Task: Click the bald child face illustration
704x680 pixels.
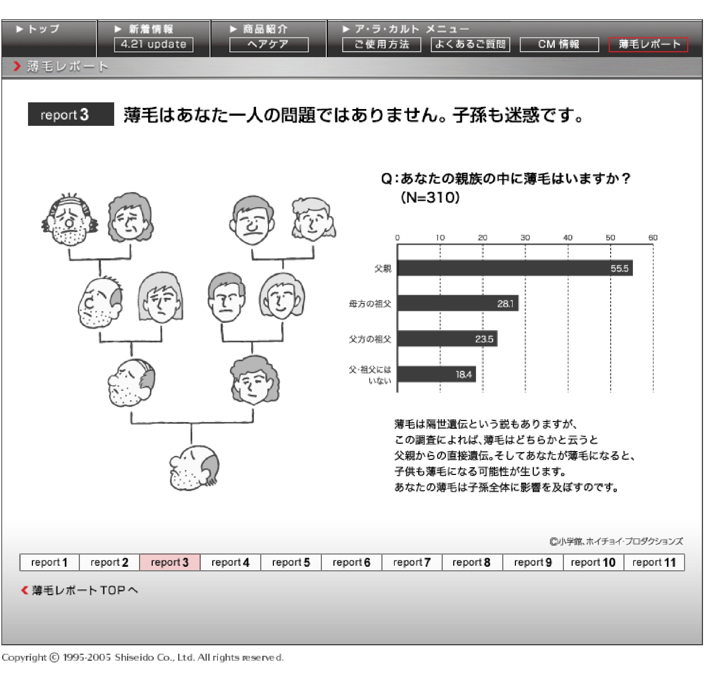Action: pyautogui.click(x=194, y=468)
